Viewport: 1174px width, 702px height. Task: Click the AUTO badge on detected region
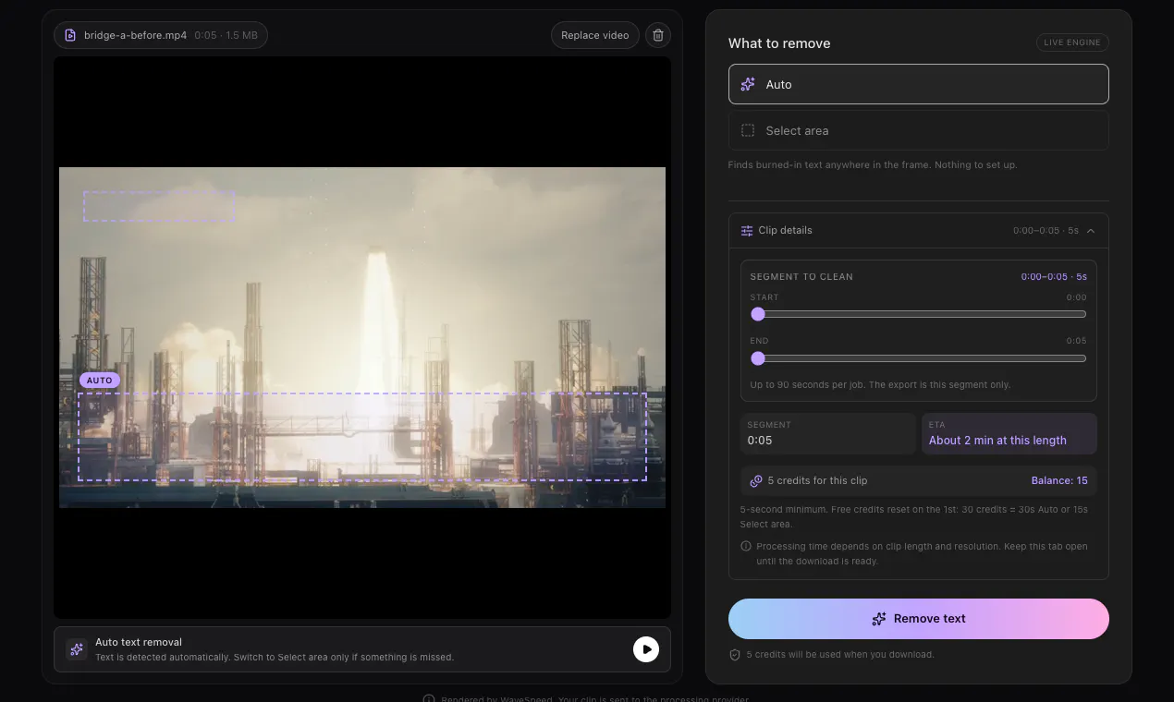(x=99, y=381)
